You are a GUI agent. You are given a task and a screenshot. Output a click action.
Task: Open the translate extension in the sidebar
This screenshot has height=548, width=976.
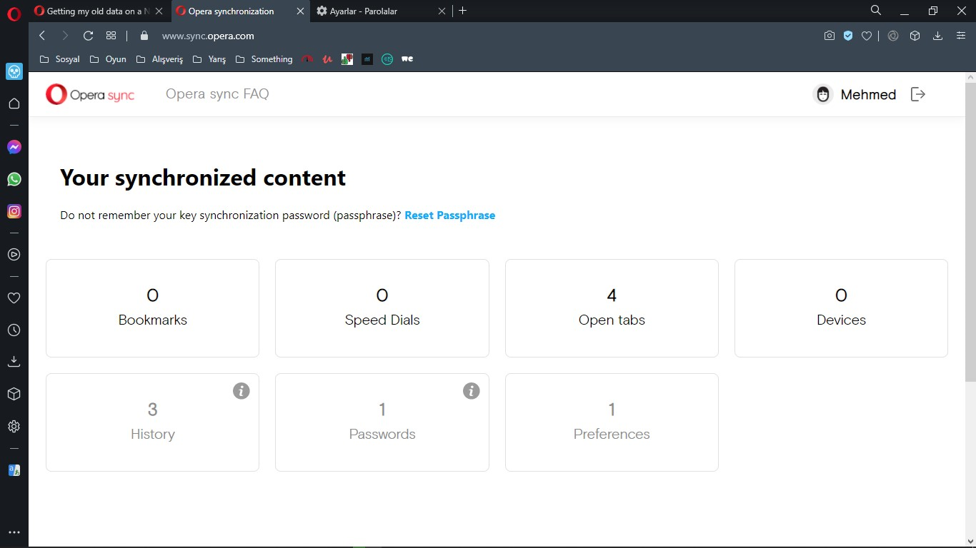click(14, 470)
